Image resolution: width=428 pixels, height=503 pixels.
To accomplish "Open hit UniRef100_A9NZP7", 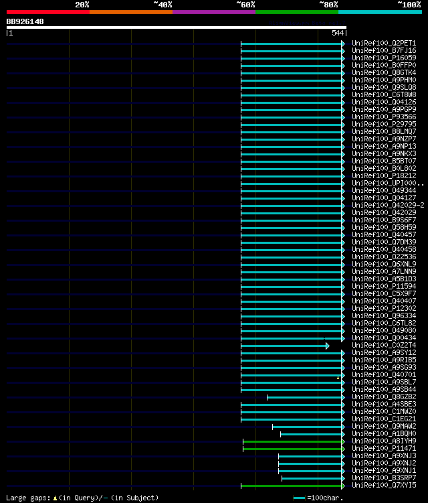I will click(x=384, y=139).
